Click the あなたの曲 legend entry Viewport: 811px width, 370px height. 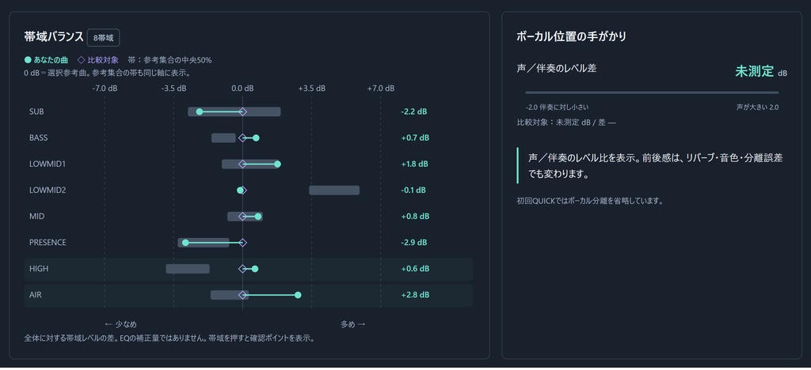pos(46,60)
